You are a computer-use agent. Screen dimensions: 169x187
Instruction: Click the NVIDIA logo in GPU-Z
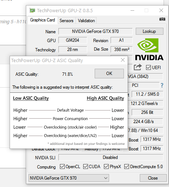coord(149,50)
